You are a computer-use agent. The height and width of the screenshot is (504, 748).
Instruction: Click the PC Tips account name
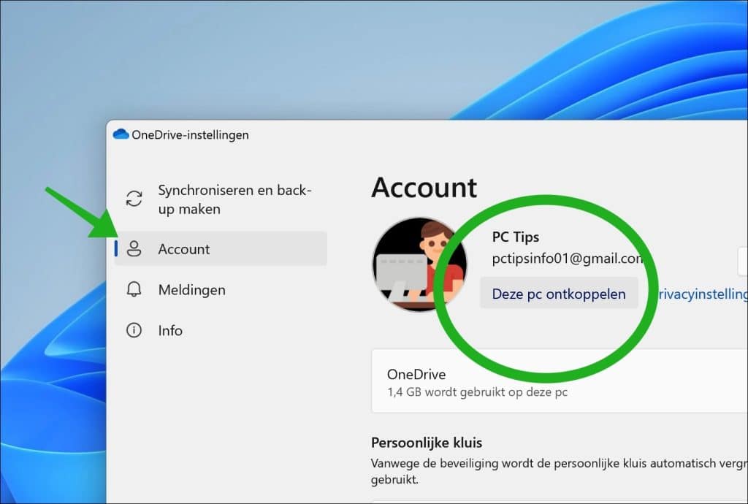click(x=516, y=237)
